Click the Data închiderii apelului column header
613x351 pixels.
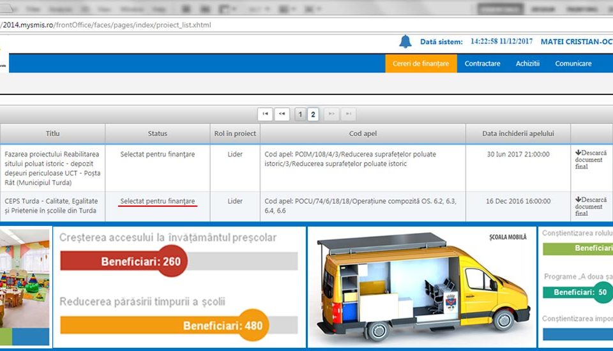click(517, 133)
